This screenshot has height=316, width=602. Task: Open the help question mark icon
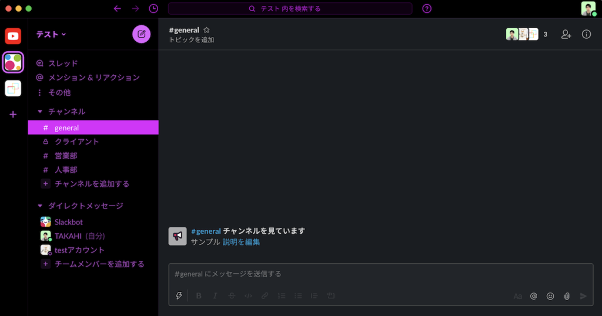coord(427,8)
